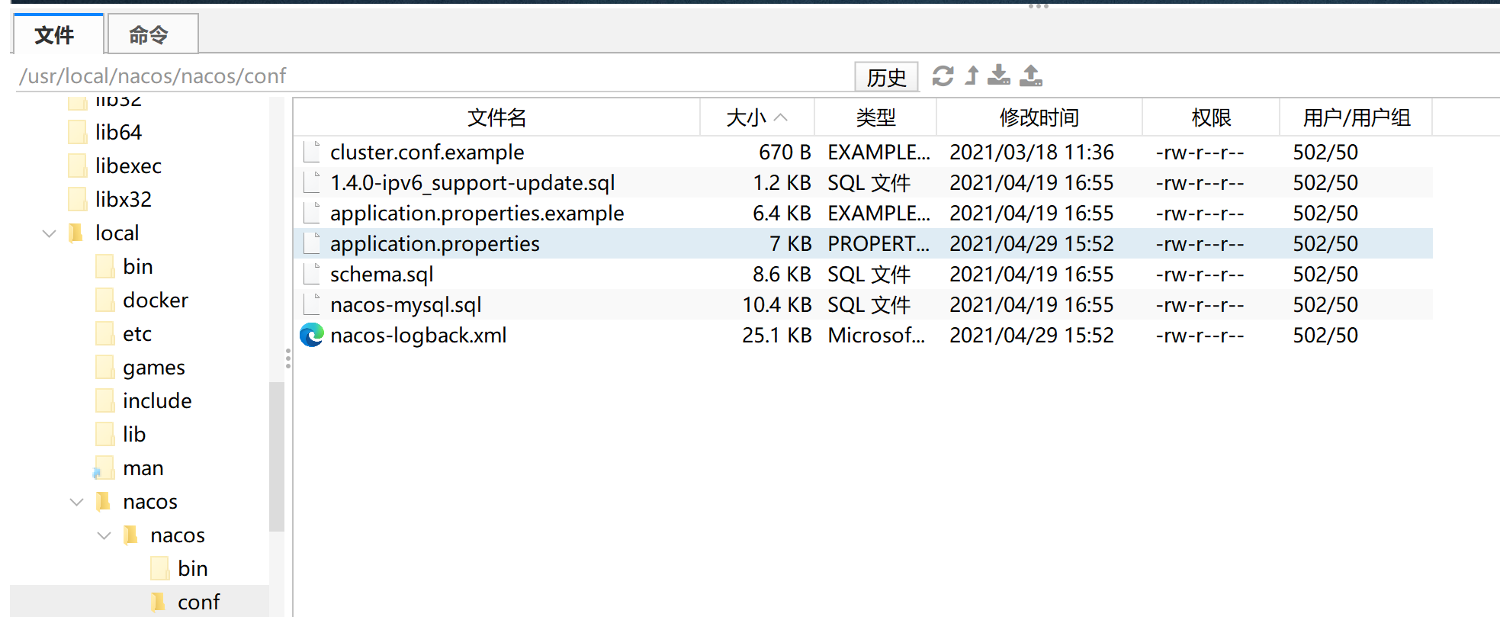The width and height of the screenshot is (1500, 617).
Task: Select the conf folder in tree
Action: pyautogui.click(x=198, y=603)
